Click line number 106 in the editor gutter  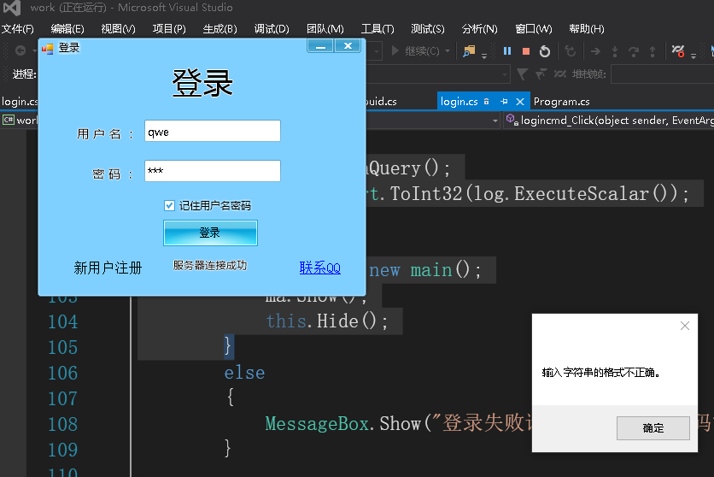click(x=63, y=373)
